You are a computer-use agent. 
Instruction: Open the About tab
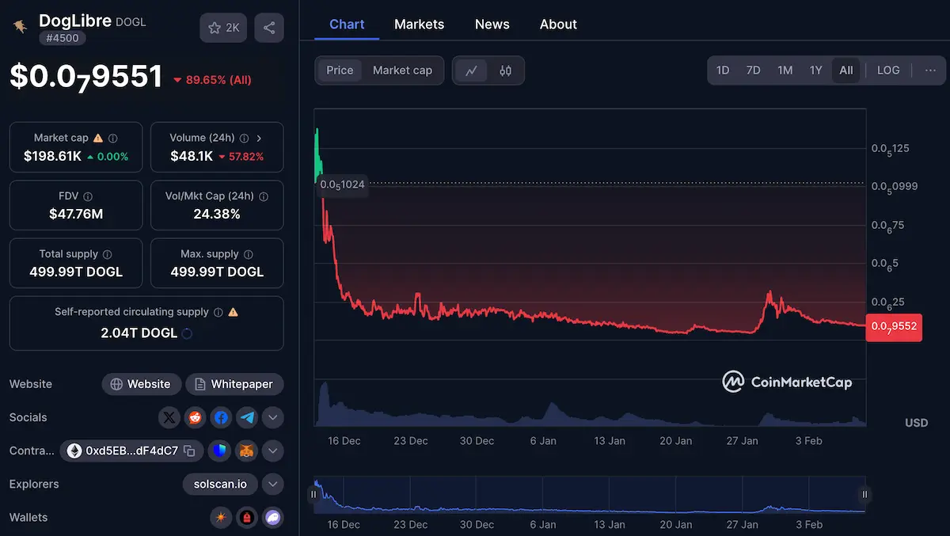tap(558, 25)
